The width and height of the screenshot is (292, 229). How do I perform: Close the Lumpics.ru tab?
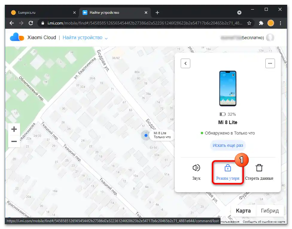tap(74, 13)
